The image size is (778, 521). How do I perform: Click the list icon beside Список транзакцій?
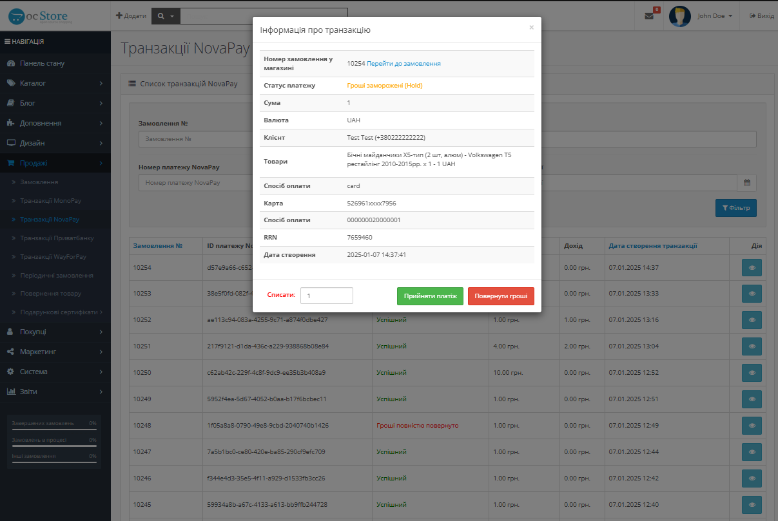[x=132, y=84]
